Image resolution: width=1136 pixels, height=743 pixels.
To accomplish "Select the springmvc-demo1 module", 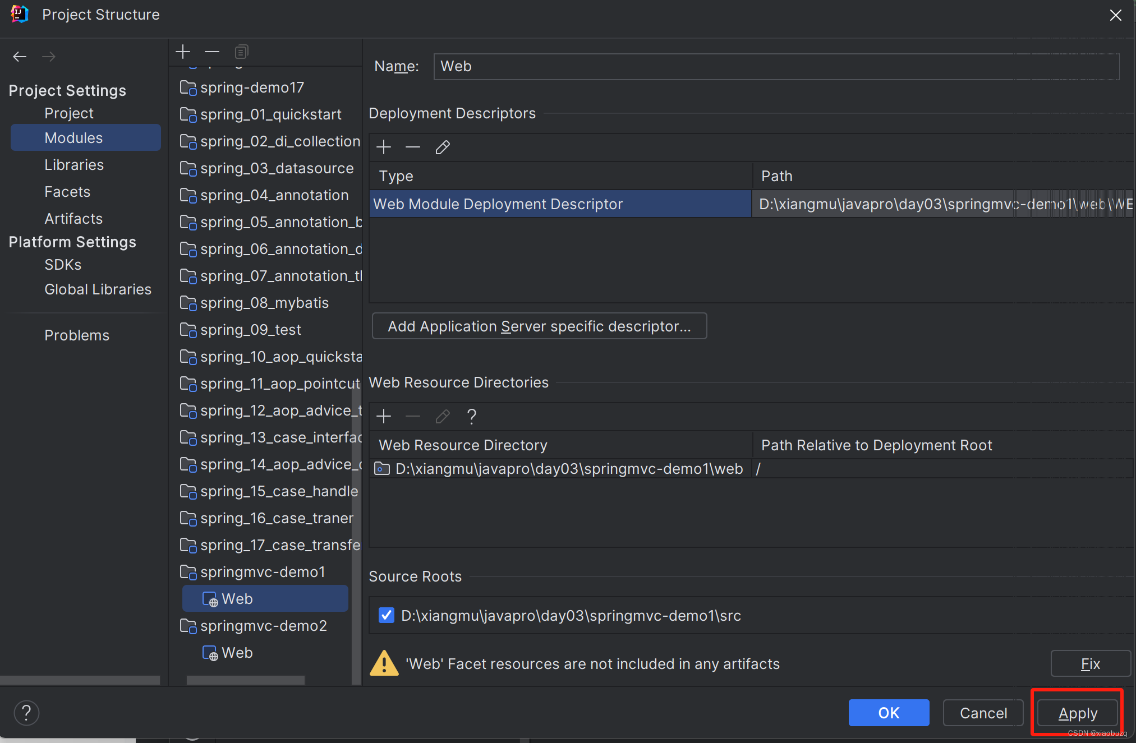I will 263,572.
